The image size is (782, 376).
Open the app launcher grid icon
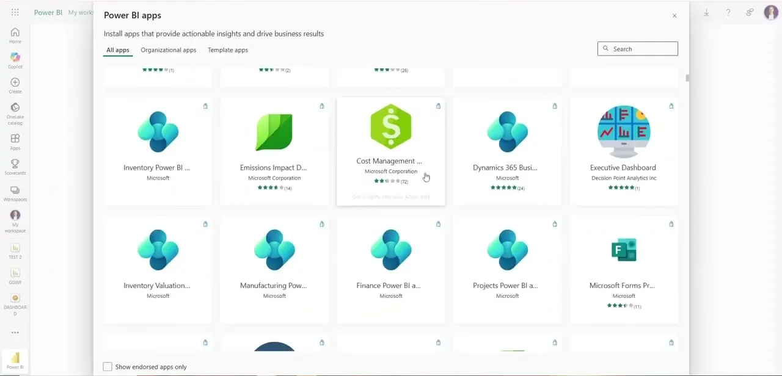15,12
